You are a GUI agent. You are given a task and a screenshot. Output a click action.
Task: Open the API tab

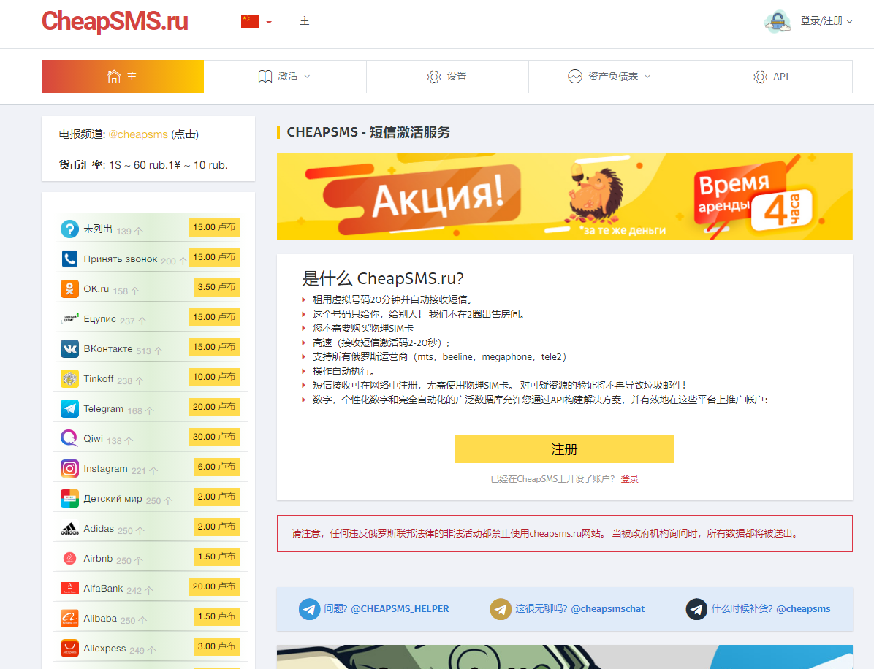(x=772, y=77)
